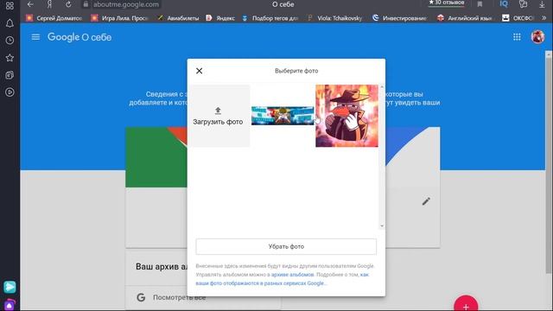This screenshot has height=311, width=553.
Task: Open the Яндекс bookmark
Action: tap(220, 18)
